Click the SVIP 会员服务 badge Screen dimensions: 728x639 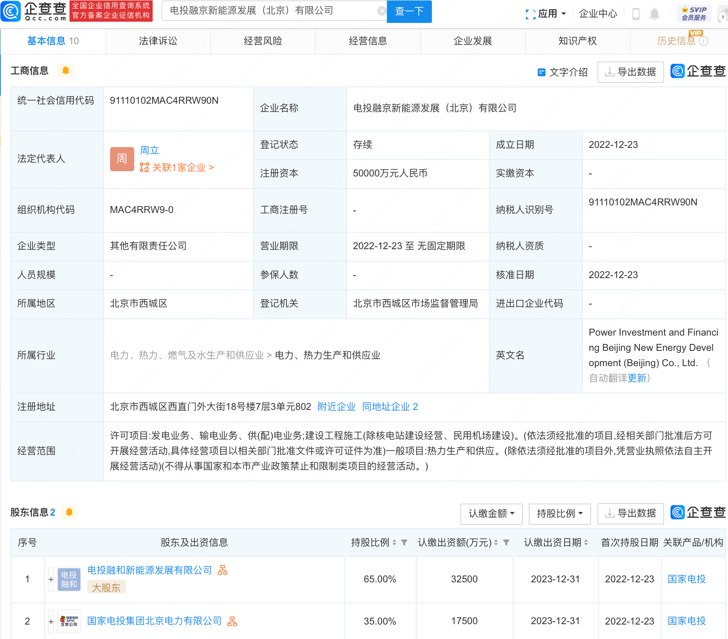tap(693, 14)
